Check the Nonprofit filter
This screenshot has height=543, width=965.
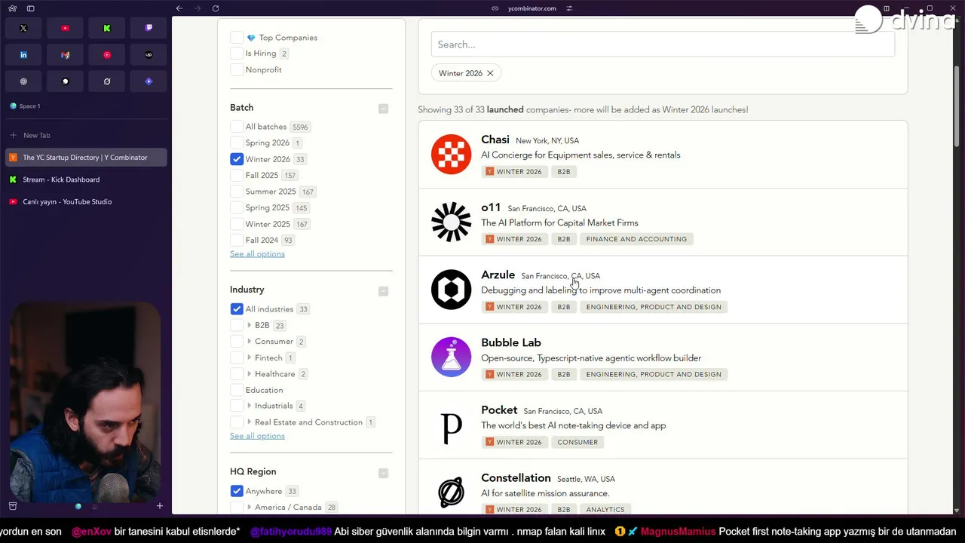click(237, 69)
